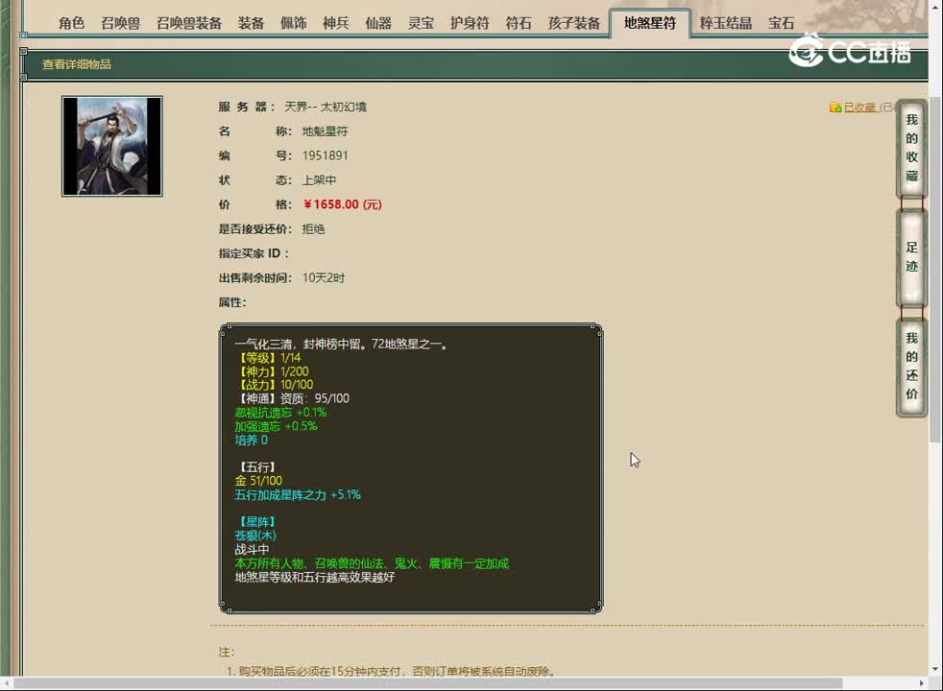
Task: Click the 资质: 95/100 line
Action: click(292, 398)
